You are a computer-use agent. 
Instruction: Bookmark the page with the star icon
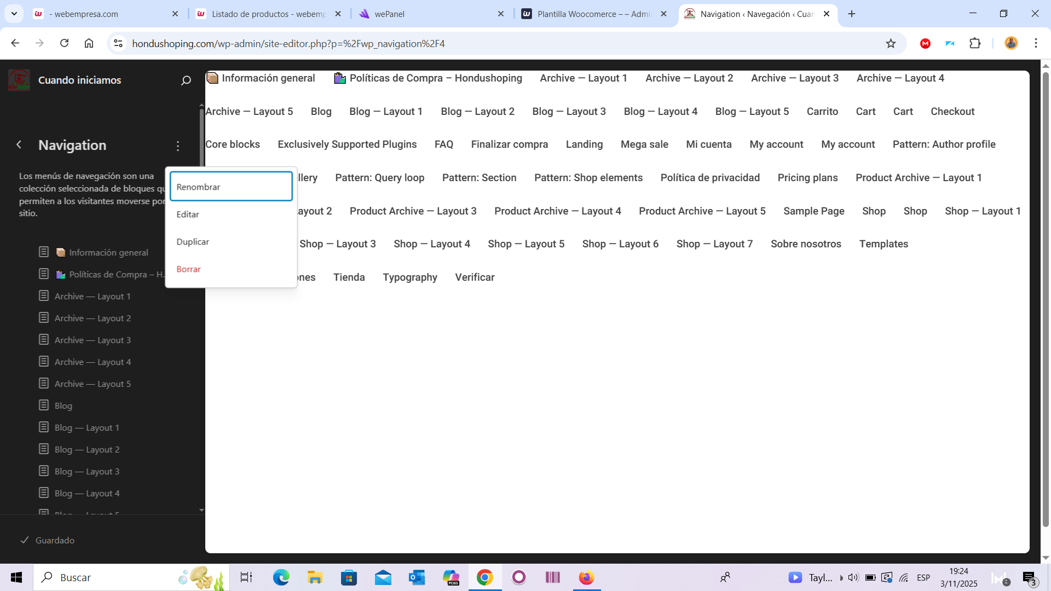(x=891, y=44)
